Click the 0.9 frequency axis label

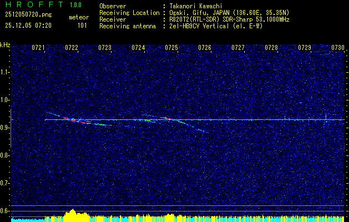tap(4, 128)
